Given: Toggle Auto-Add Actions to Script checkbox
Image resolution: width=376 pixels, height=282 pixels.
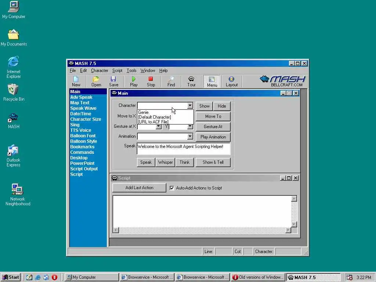Looking at the screenshot, I should pyautogui.click(x=172, y=188).
